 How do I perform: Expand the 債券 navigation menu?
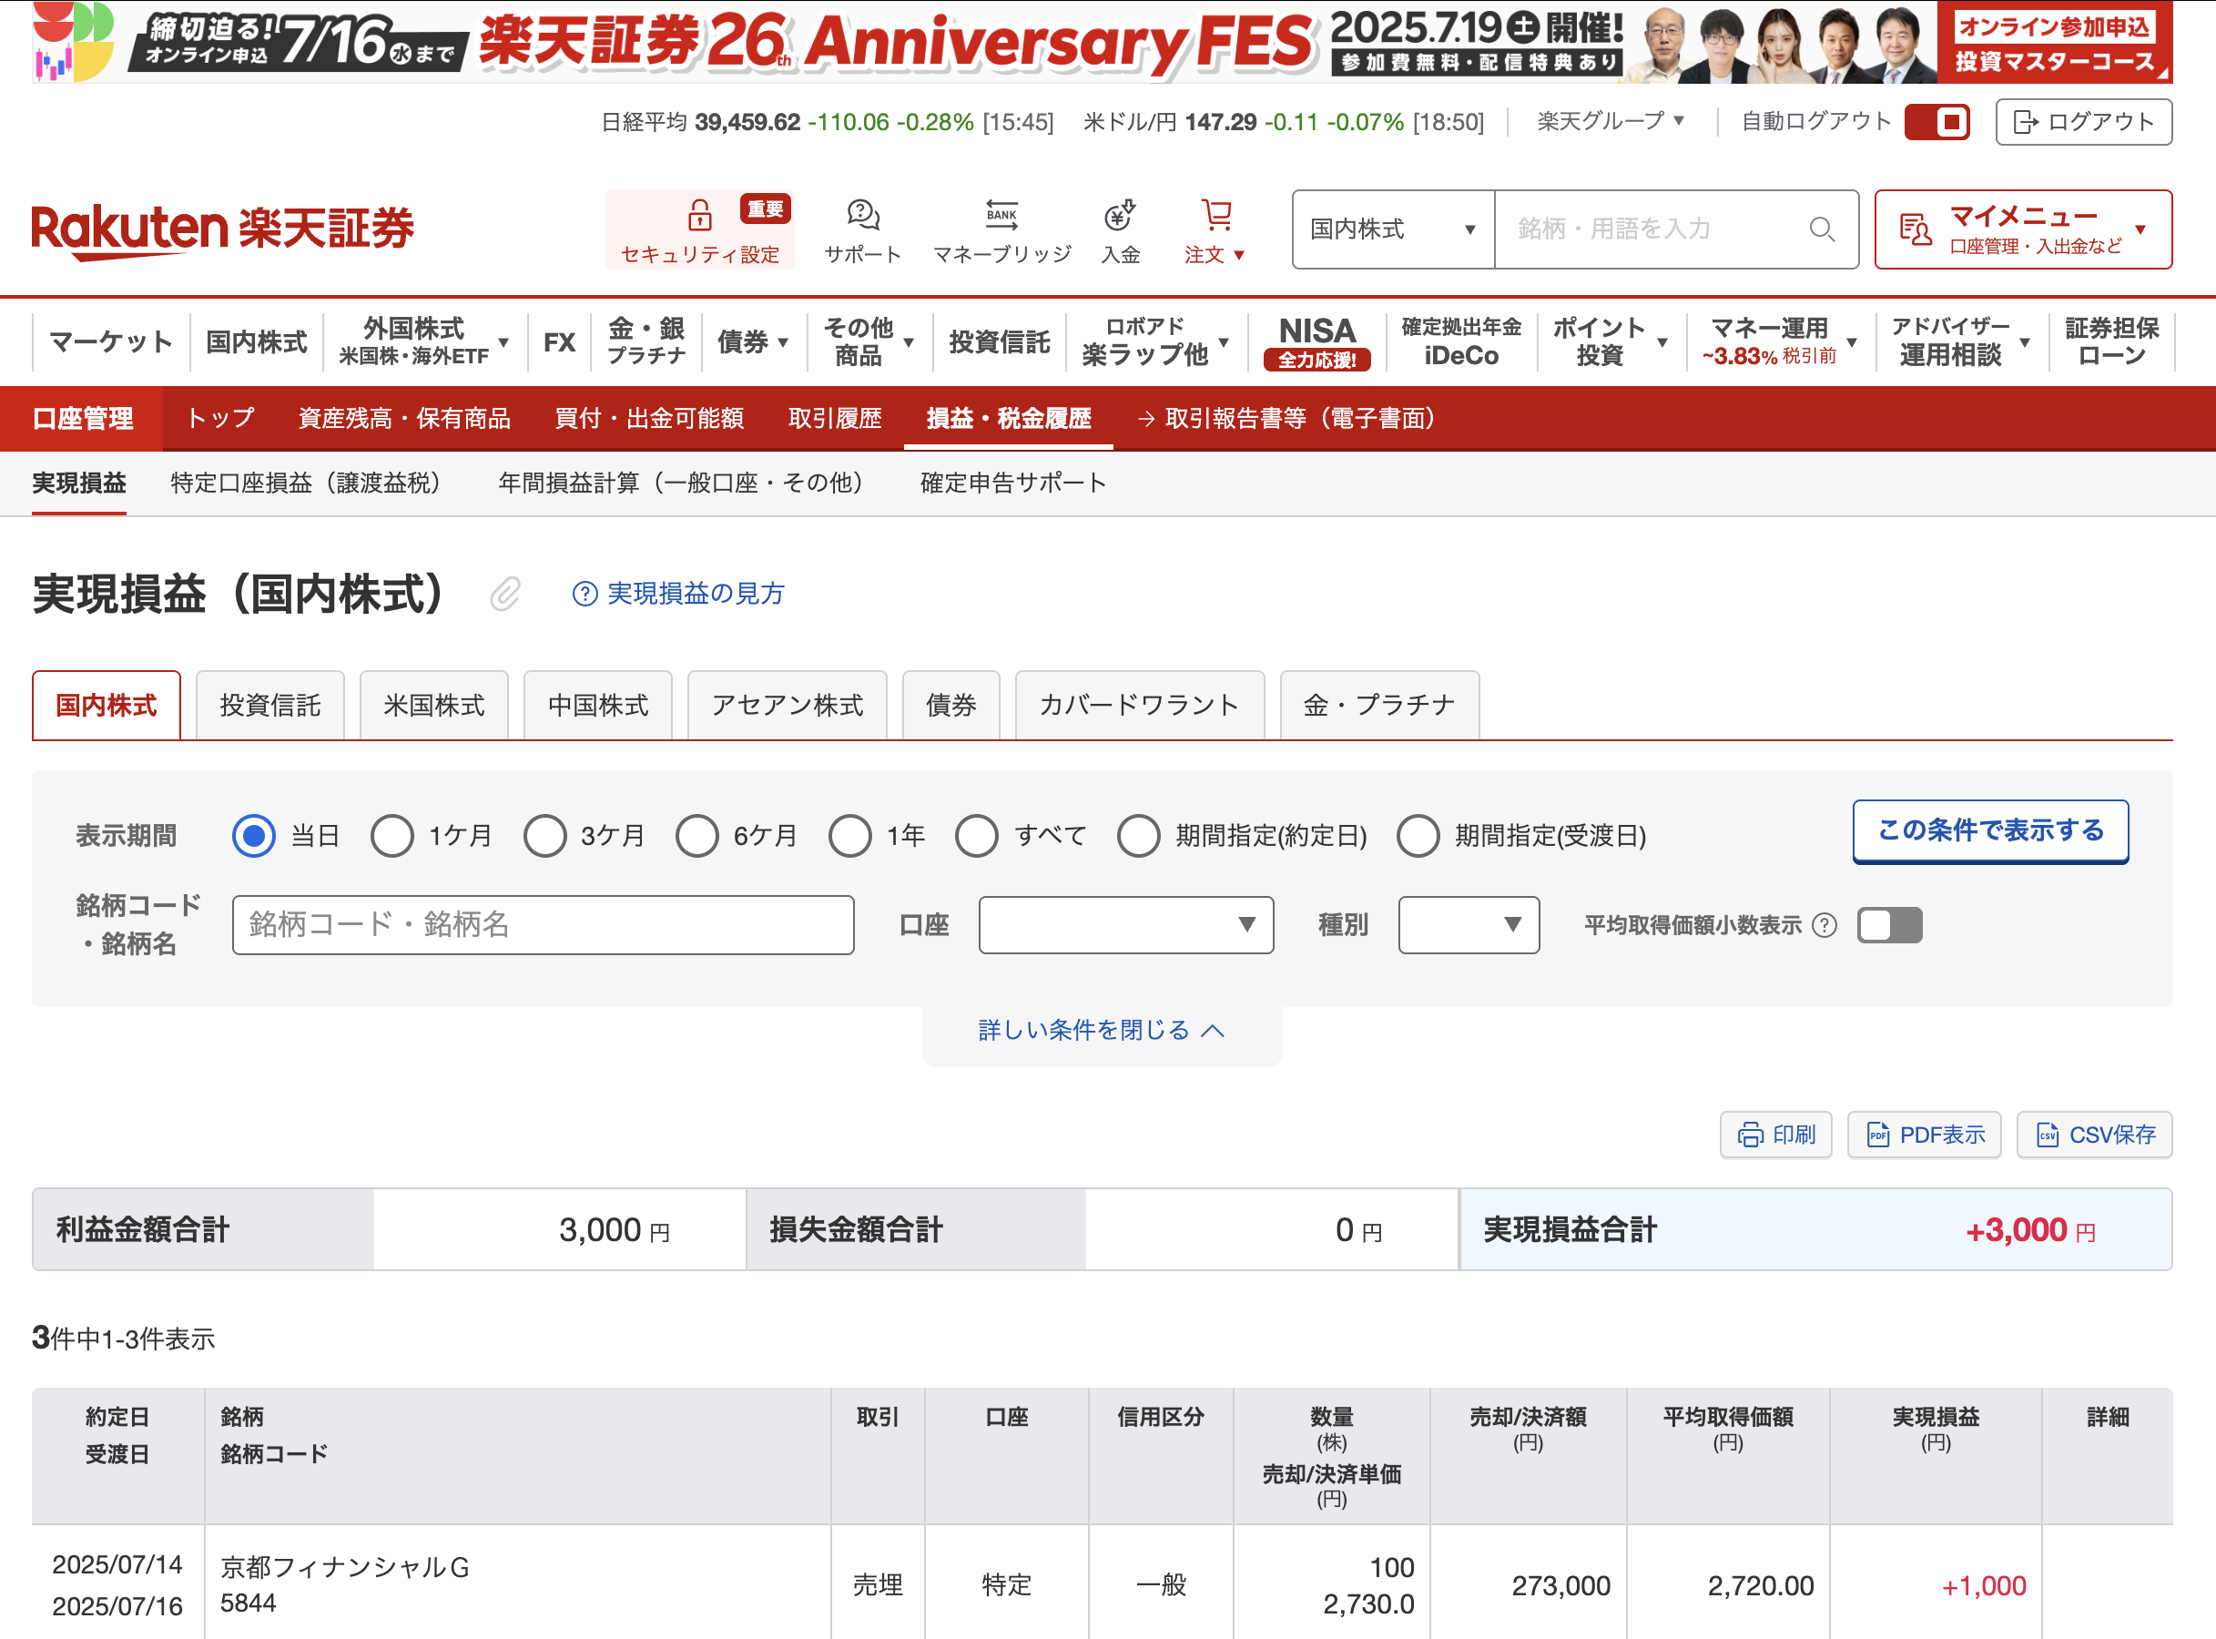[753, 342]
